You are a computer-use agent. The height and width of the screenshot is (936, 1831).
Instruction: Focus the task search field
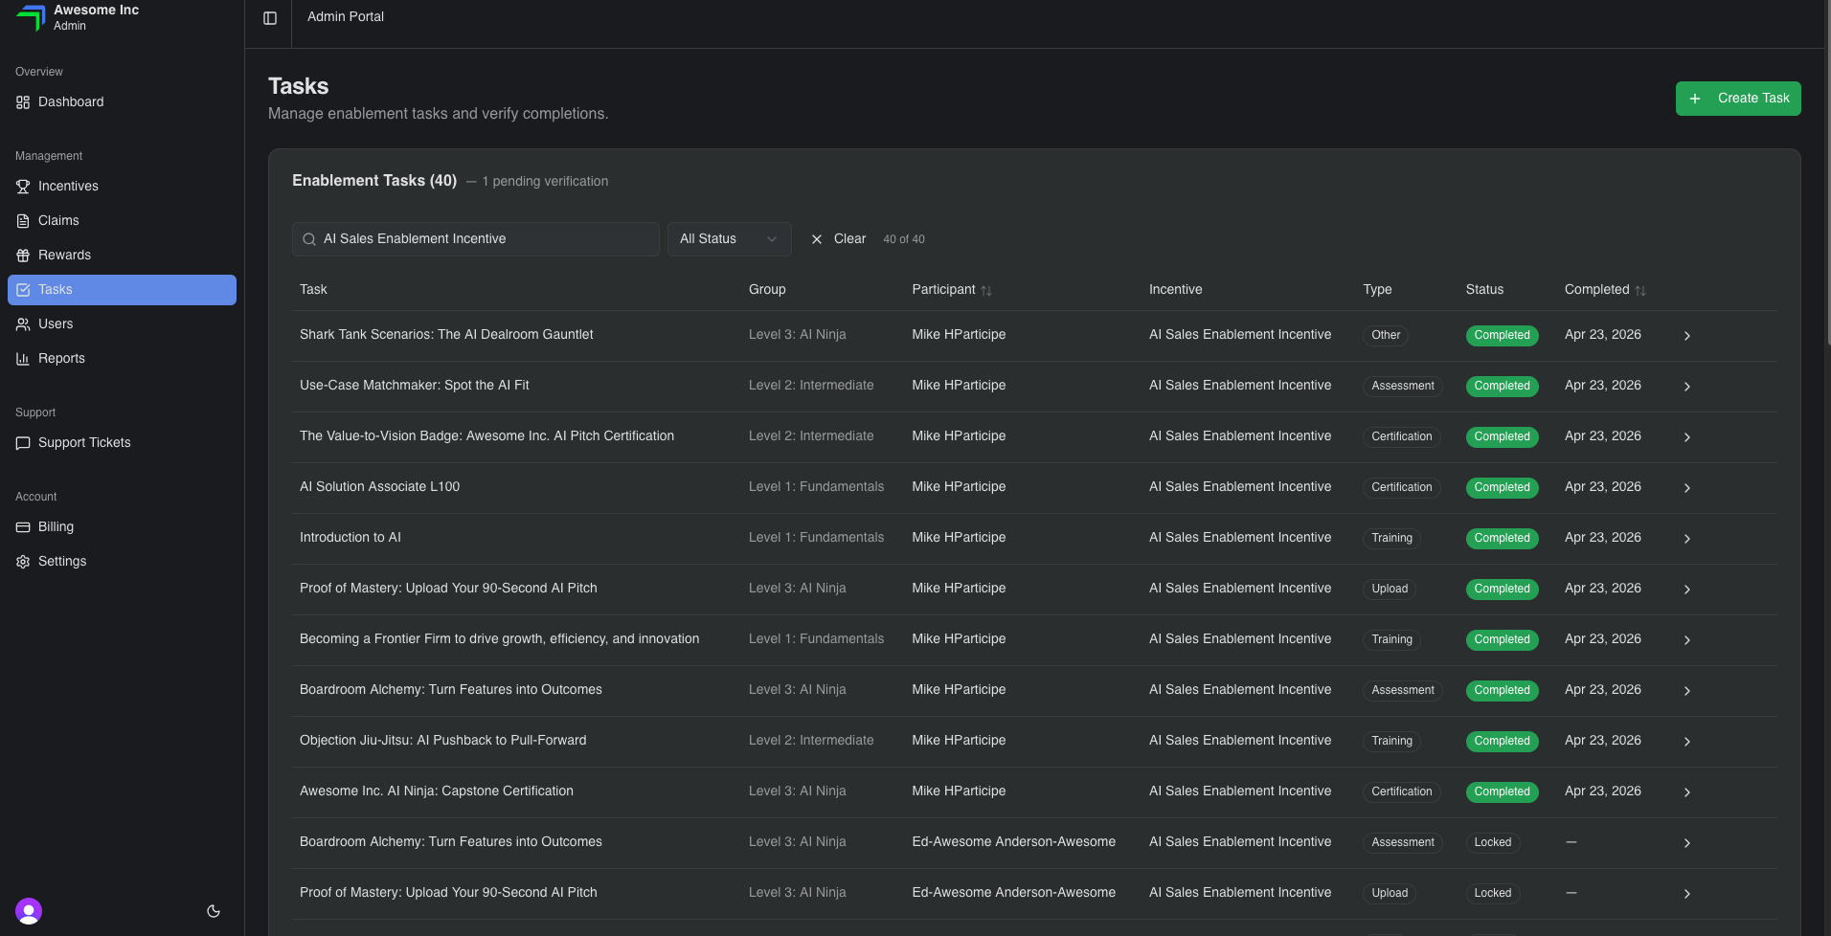[x=476, y=239]
